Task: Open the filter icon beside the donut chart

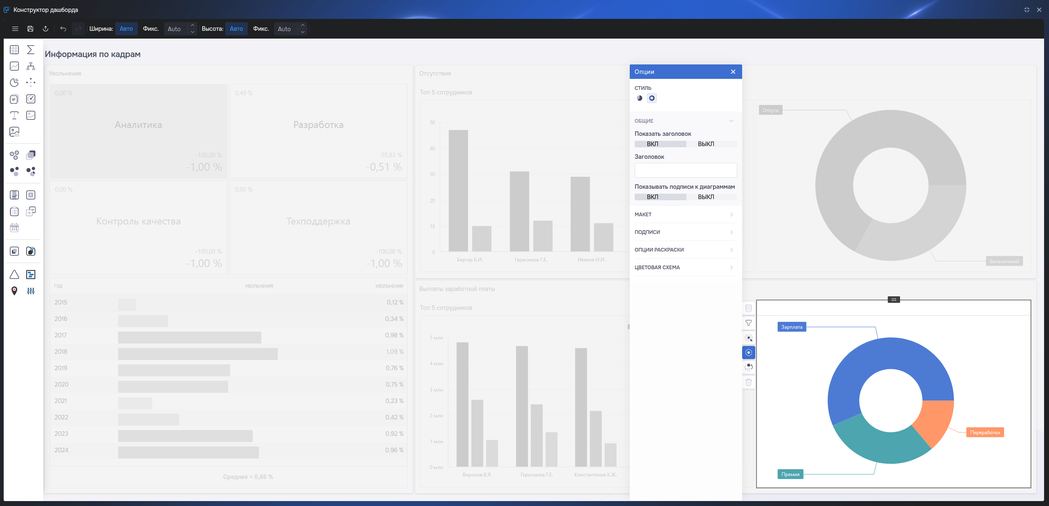Action: pyautogui.click(x=749, y=323)
